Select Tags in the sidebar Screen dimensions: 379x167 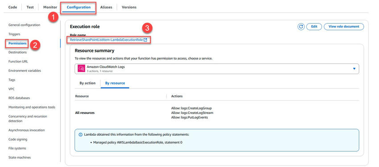click(12, 79)
